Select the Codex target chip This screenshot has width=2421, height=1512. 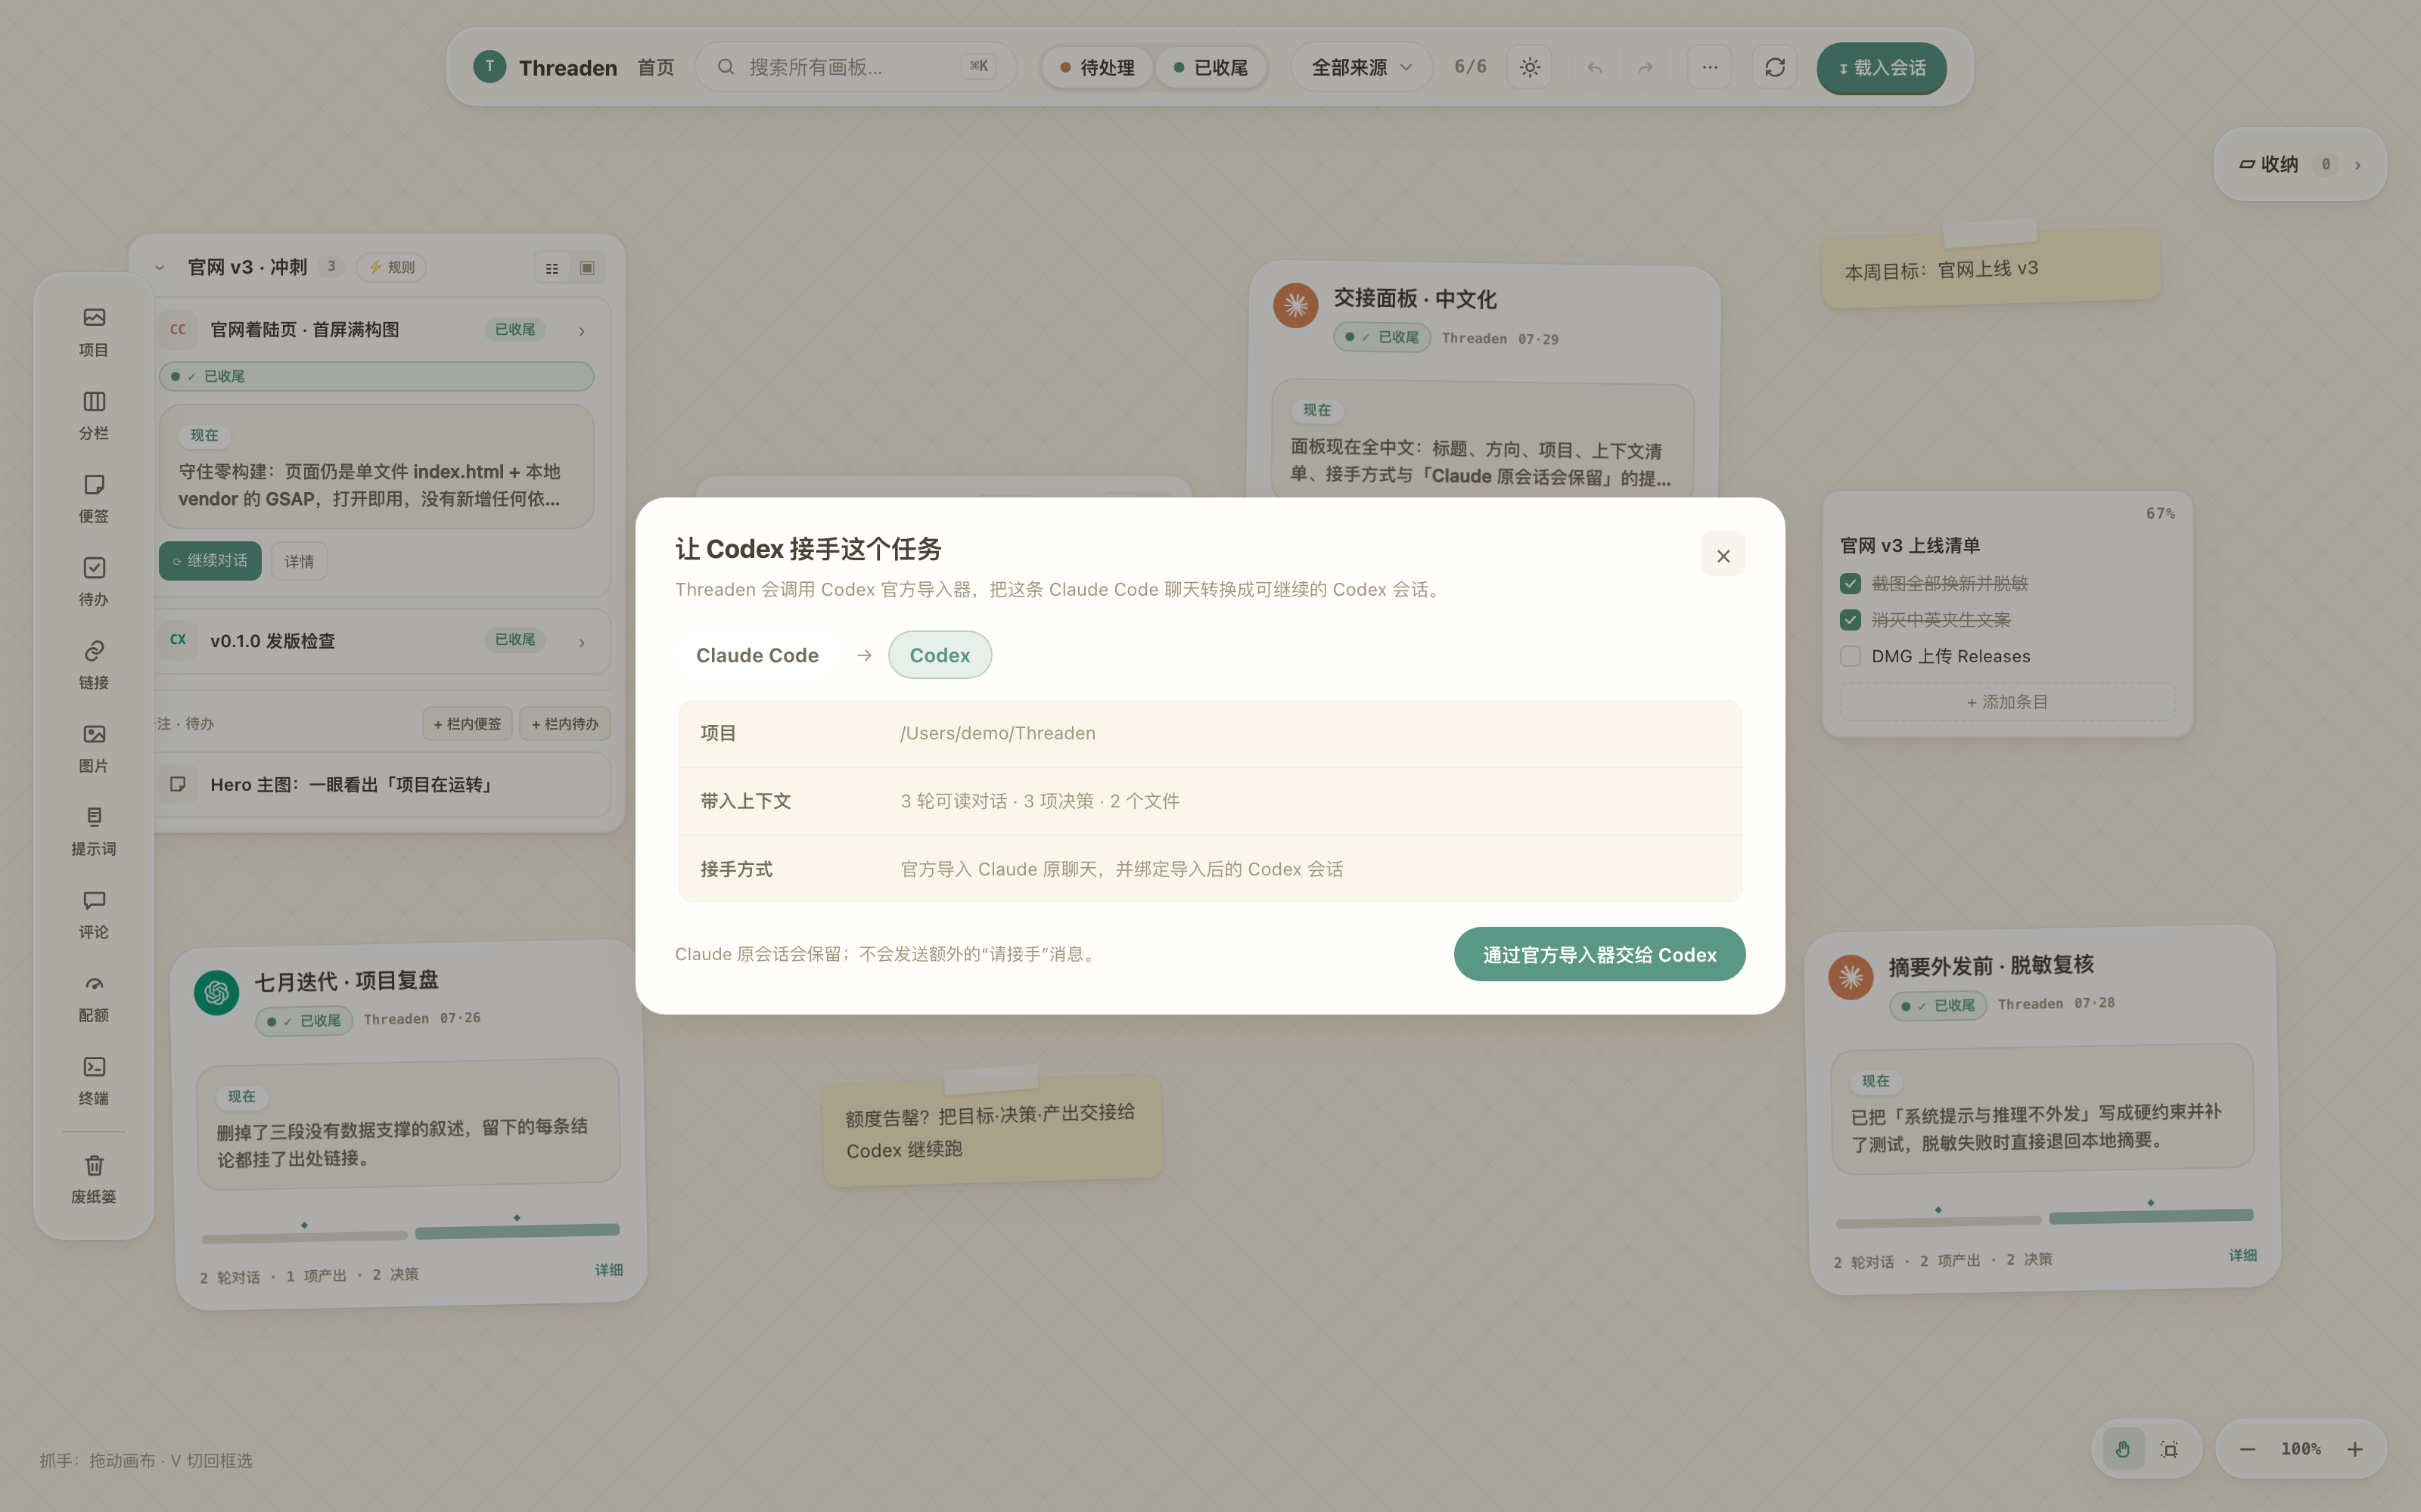point(940,655)
